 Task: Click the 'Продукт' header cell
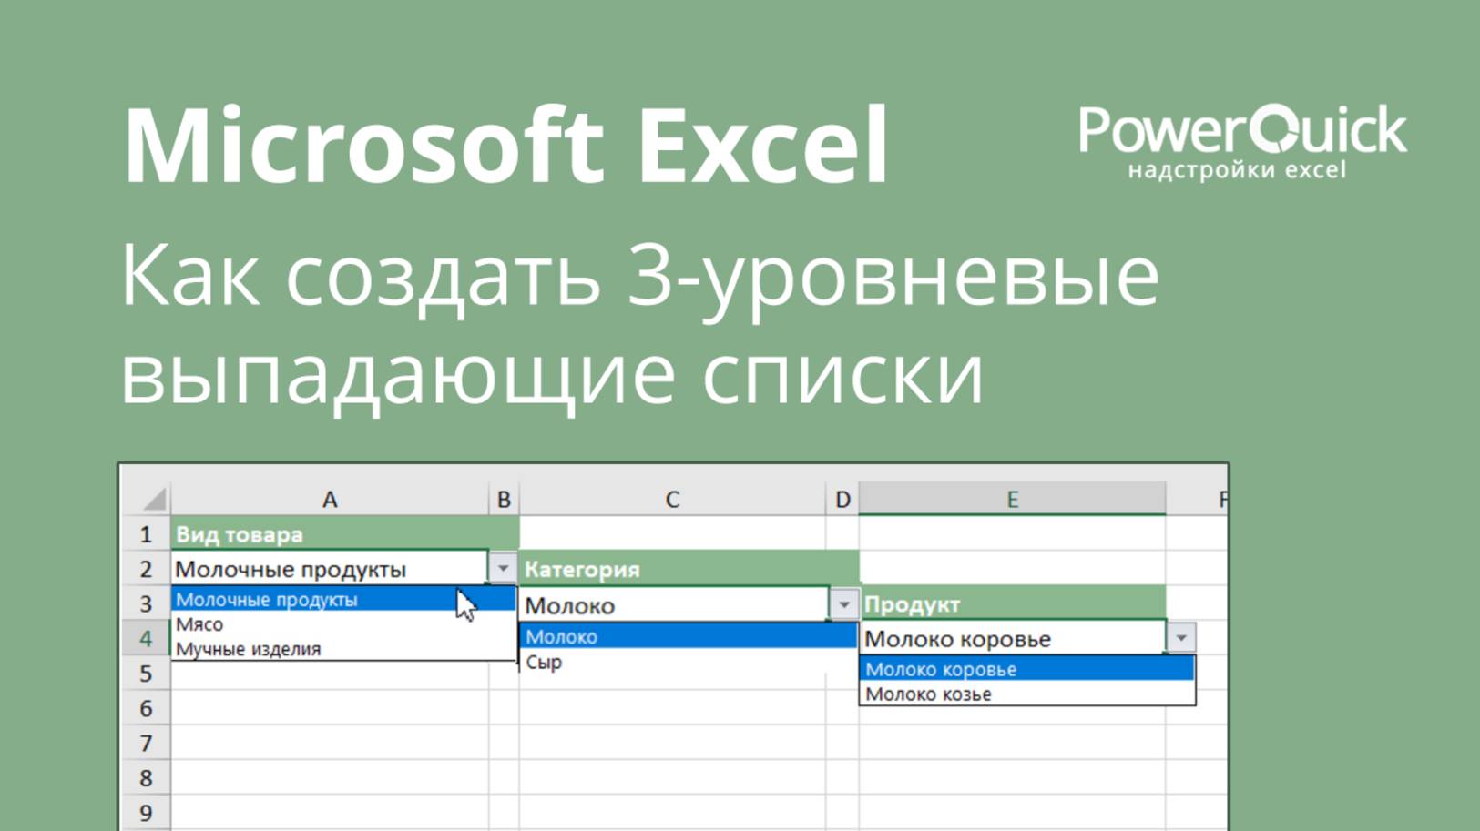1013,603
